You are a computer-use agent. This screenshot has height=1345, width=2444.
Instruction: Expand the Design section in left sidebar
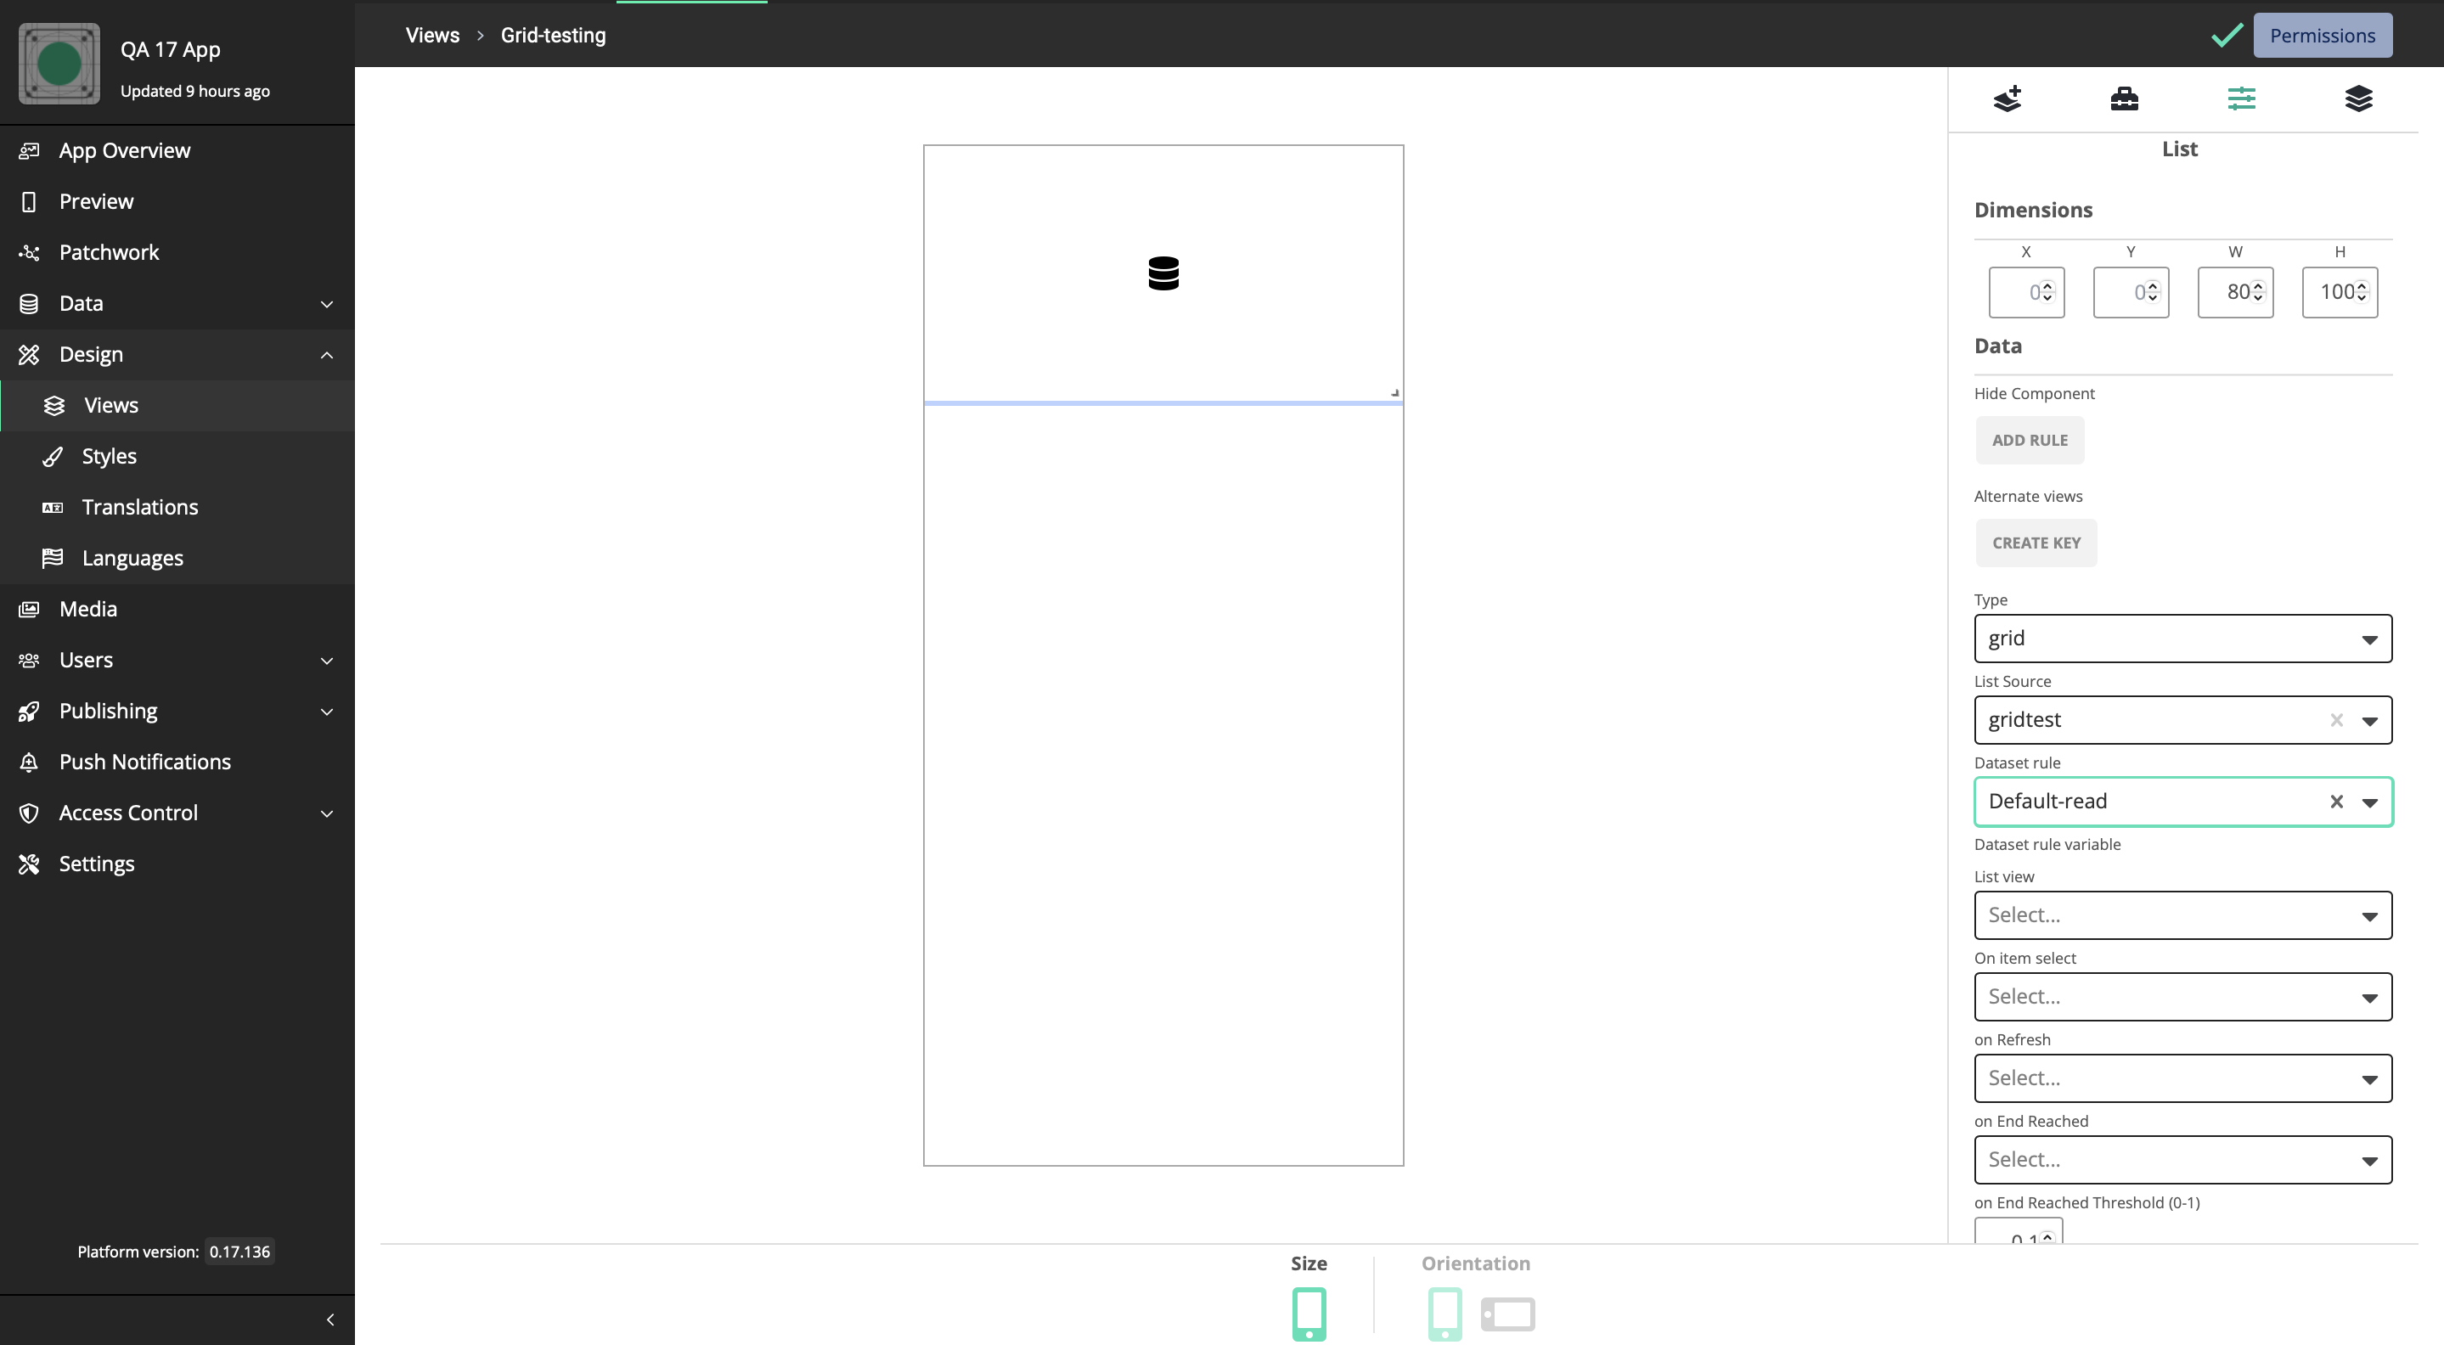324,354
